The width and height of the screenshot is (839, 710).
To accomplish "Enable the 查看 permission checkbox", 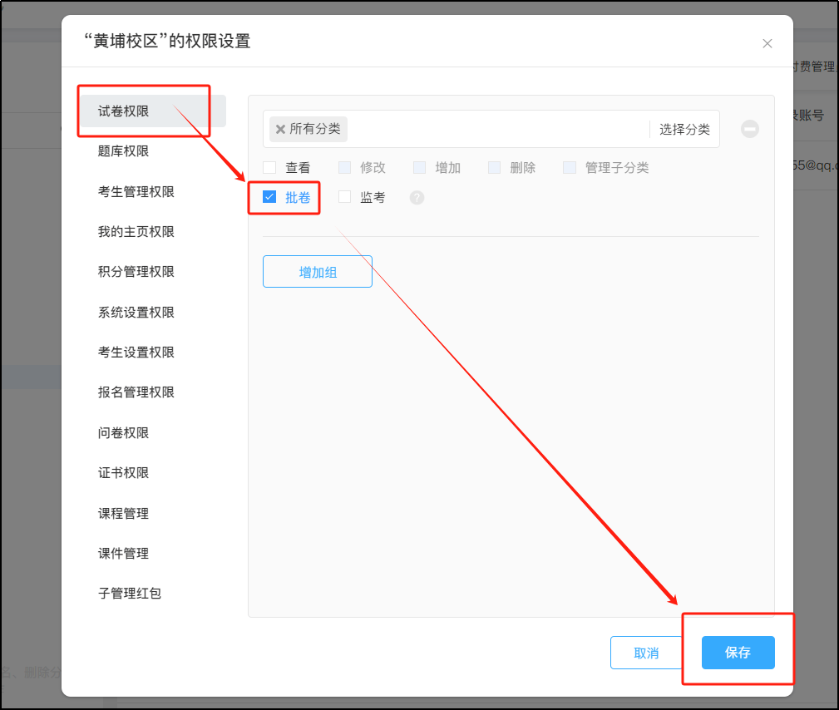I will (269, 167).
